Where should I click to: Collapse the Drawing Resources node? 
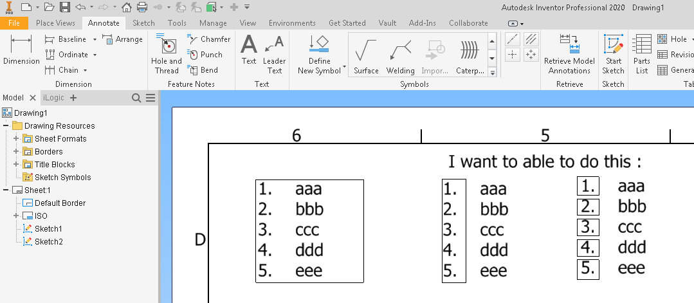pos(6,126)
